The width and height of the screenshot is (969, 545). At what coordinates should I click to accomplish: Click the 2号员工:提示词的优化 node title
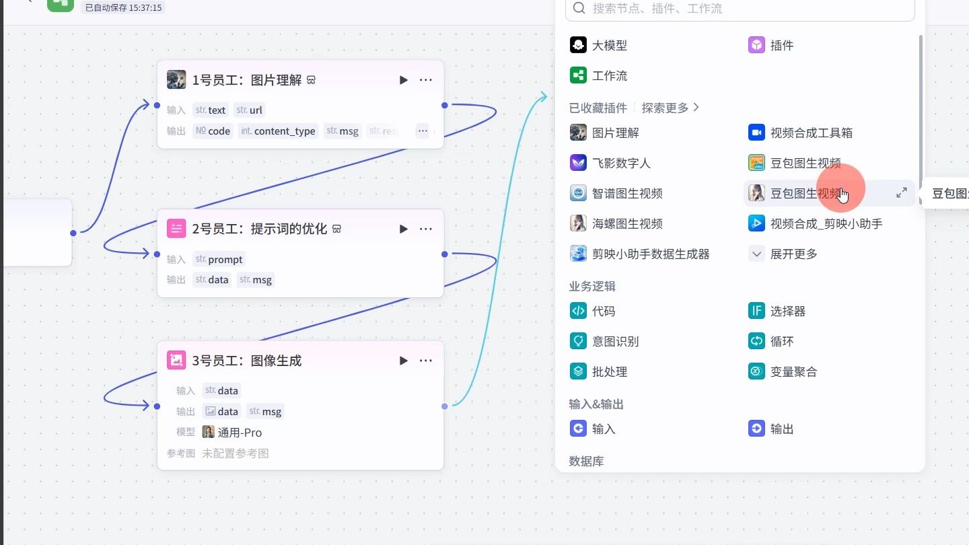(260, 229)
